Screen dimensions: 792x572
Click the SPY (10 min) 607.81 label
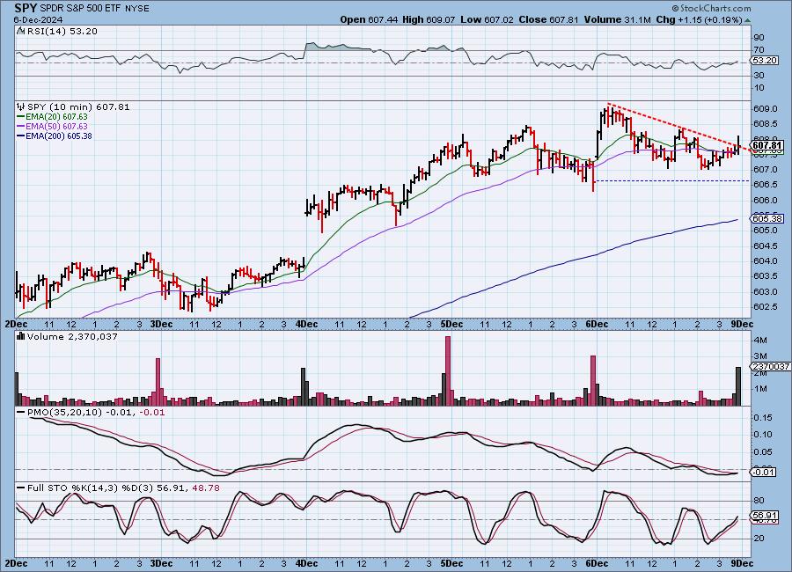tap(78, 106)
